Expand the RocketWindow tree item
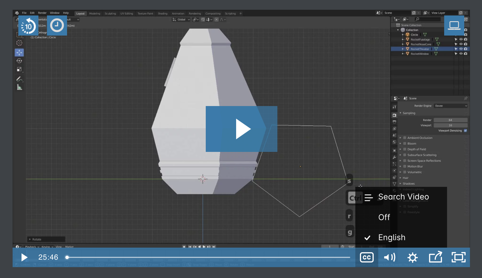482x278 pixels. [x=403, y=54]
